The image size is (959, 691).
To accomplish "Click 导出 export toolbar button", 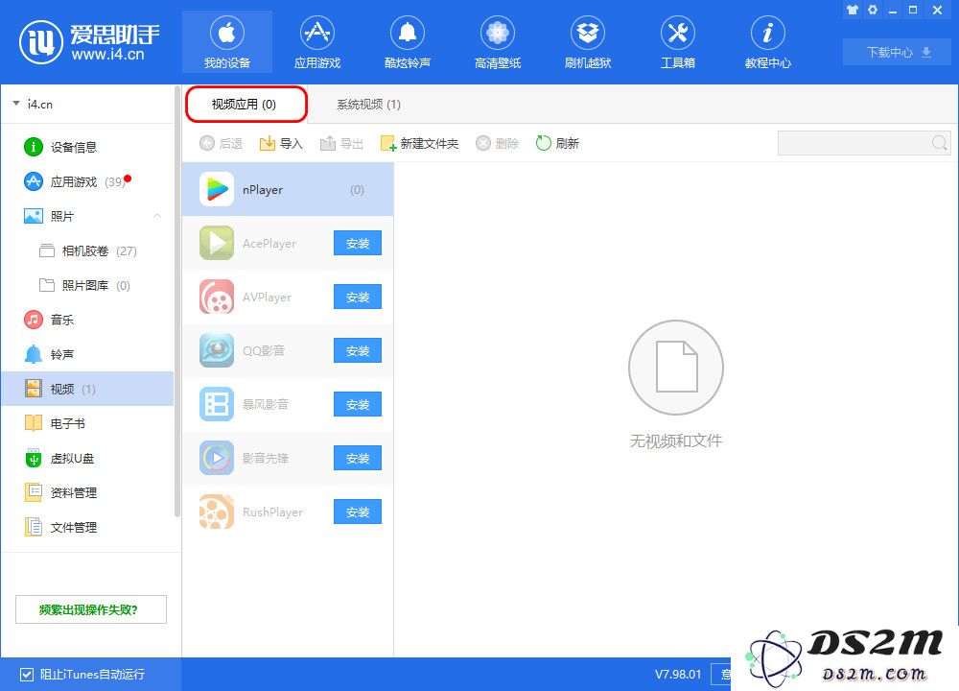I will click(x=341, y=143).
